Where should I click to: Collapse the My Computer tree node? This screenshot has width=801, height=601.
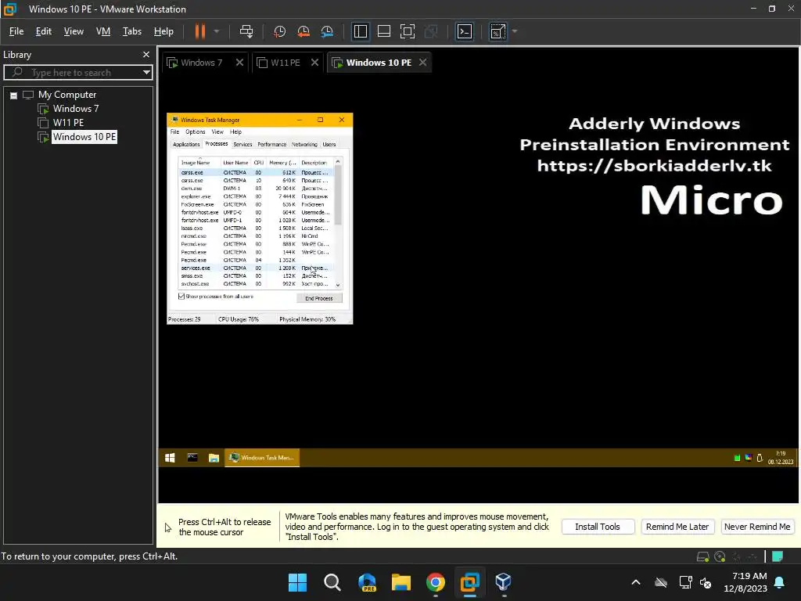(x=14, y=95)
